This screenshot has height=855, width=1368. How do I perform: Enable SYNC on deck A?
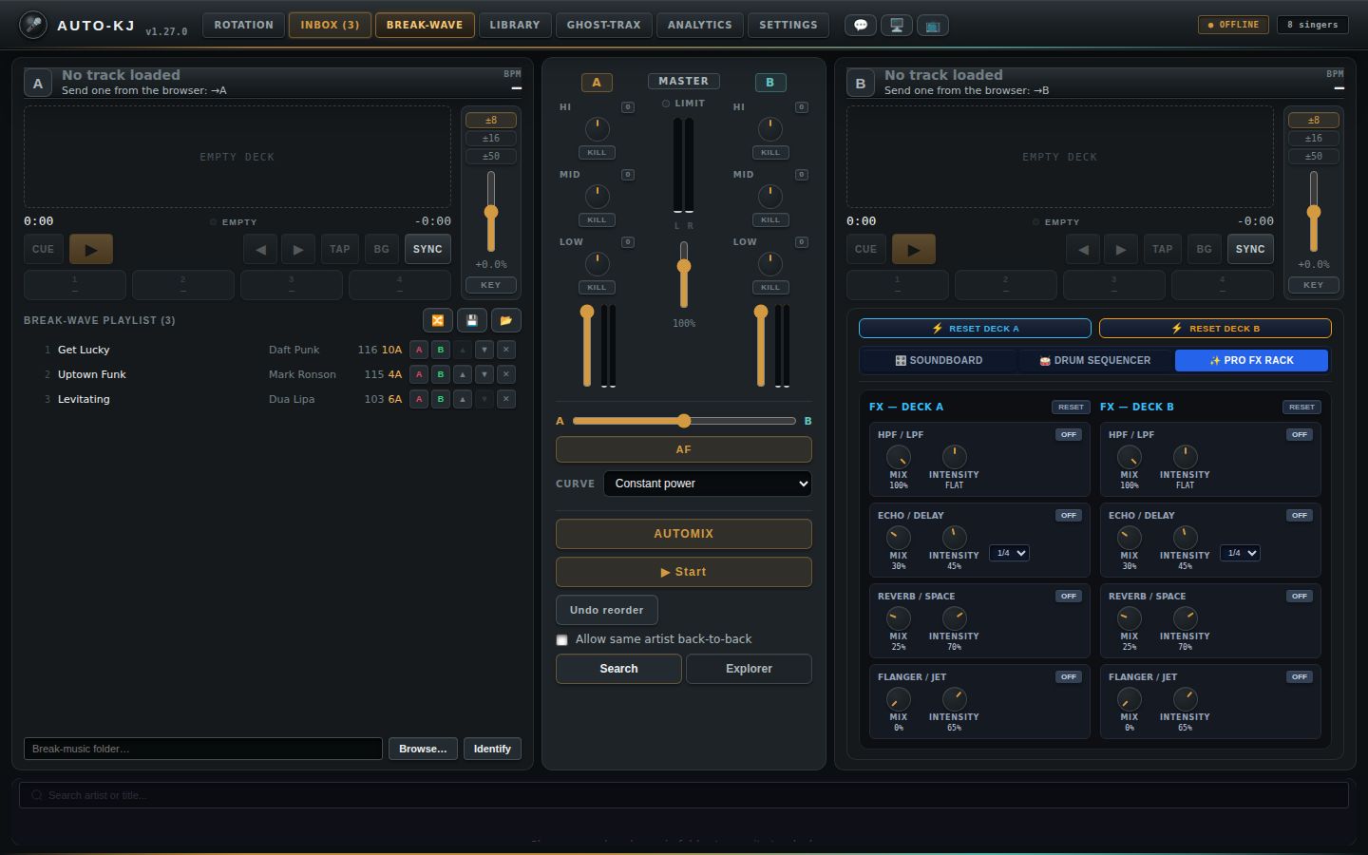[427, 250]
